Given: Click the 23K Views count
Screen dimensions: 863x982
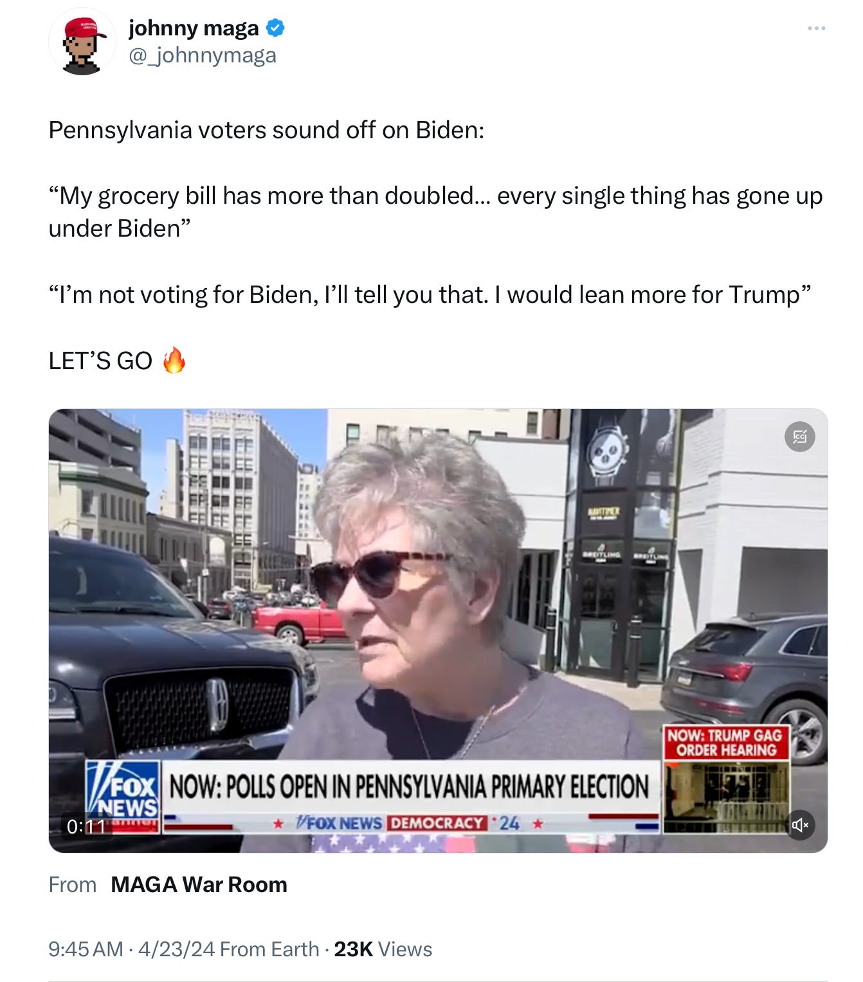Looking at the screenshot, I should (383, 949).
